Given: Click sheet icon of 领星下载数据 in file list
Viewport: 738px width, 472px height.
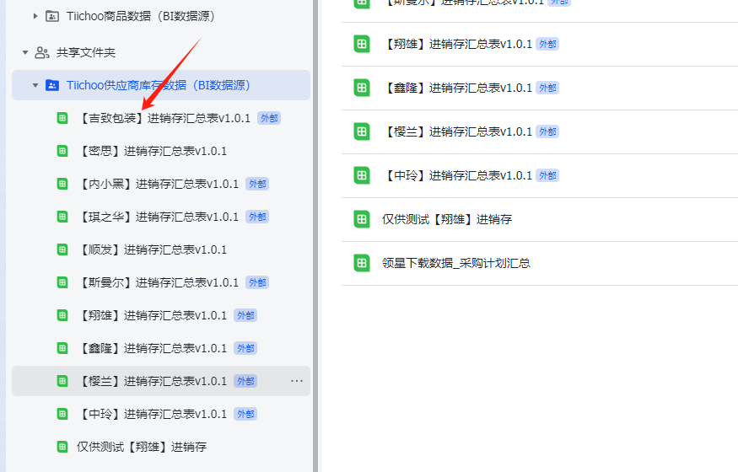Looking at the screenshot, I should (362, 263).
